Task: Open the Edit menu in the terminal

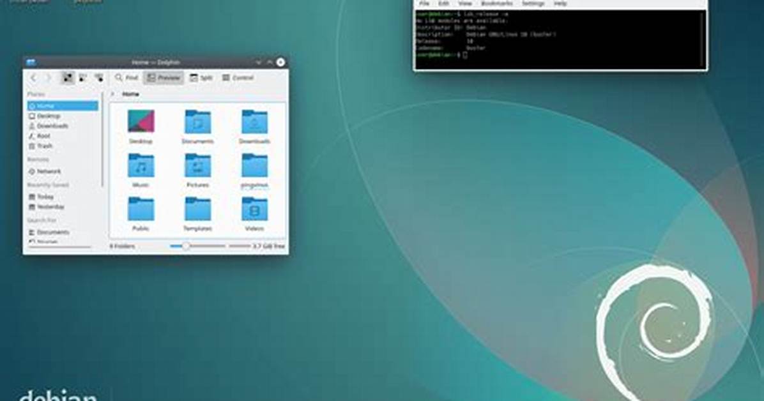Action: (x=443, y=3)
